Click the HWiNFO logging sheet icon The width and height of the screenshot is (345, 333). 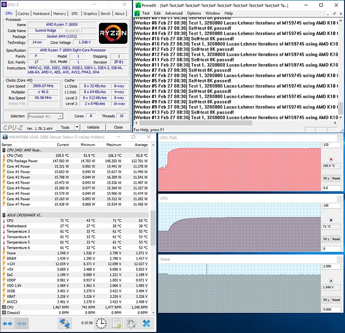coord(116,323)
